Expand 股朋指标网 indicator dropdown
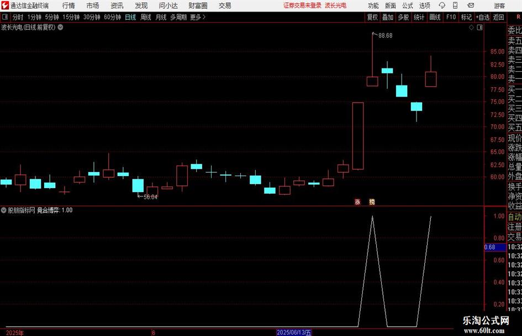 pos(4,210)
